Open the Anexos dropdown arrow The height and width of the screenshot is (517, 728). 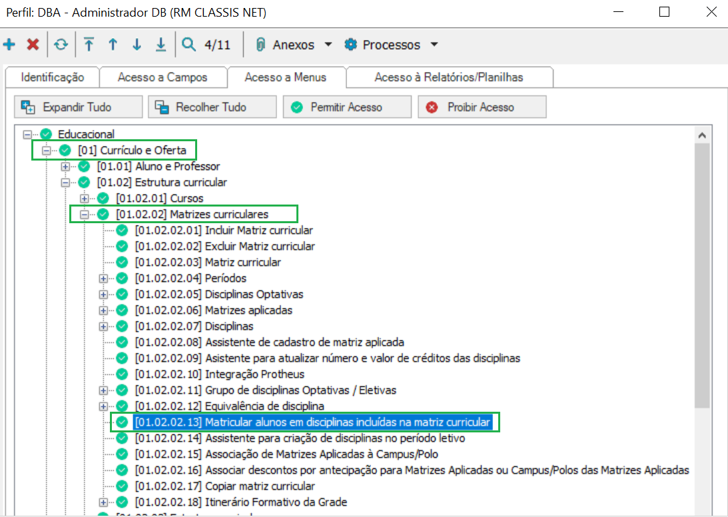(328, 45)
